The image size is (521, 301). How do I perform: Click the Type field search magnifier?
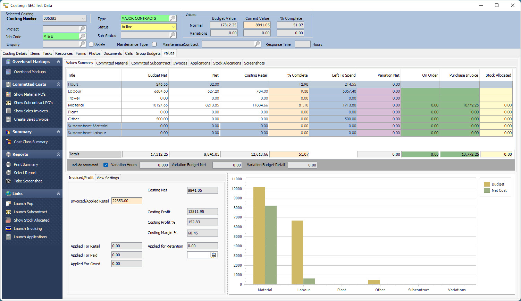pyautogui.click(x=173, y=18)
